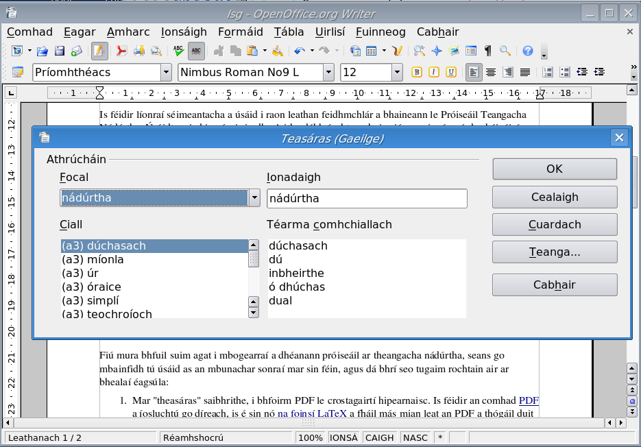Click the Ionadaigh text field

tap(367, 198)
